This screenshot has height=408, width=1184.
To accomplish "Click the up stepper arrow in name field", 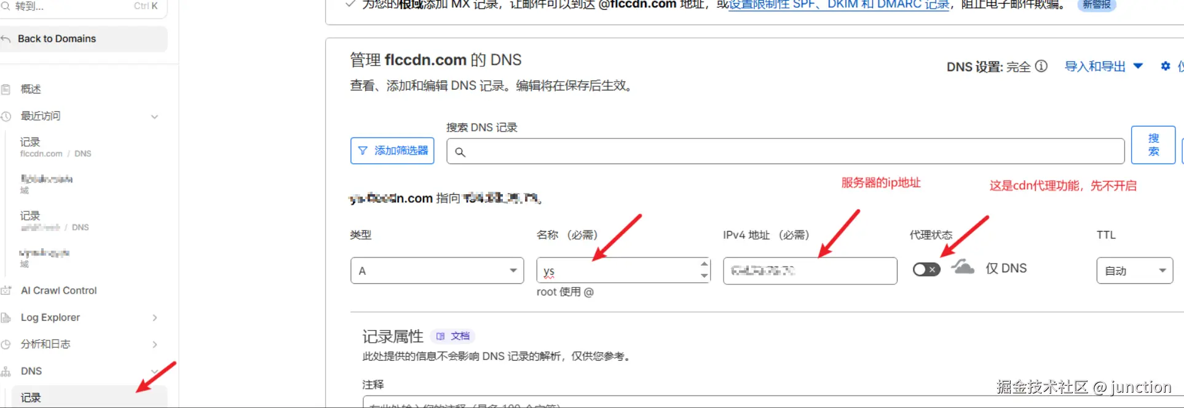I will coord(704,264).
